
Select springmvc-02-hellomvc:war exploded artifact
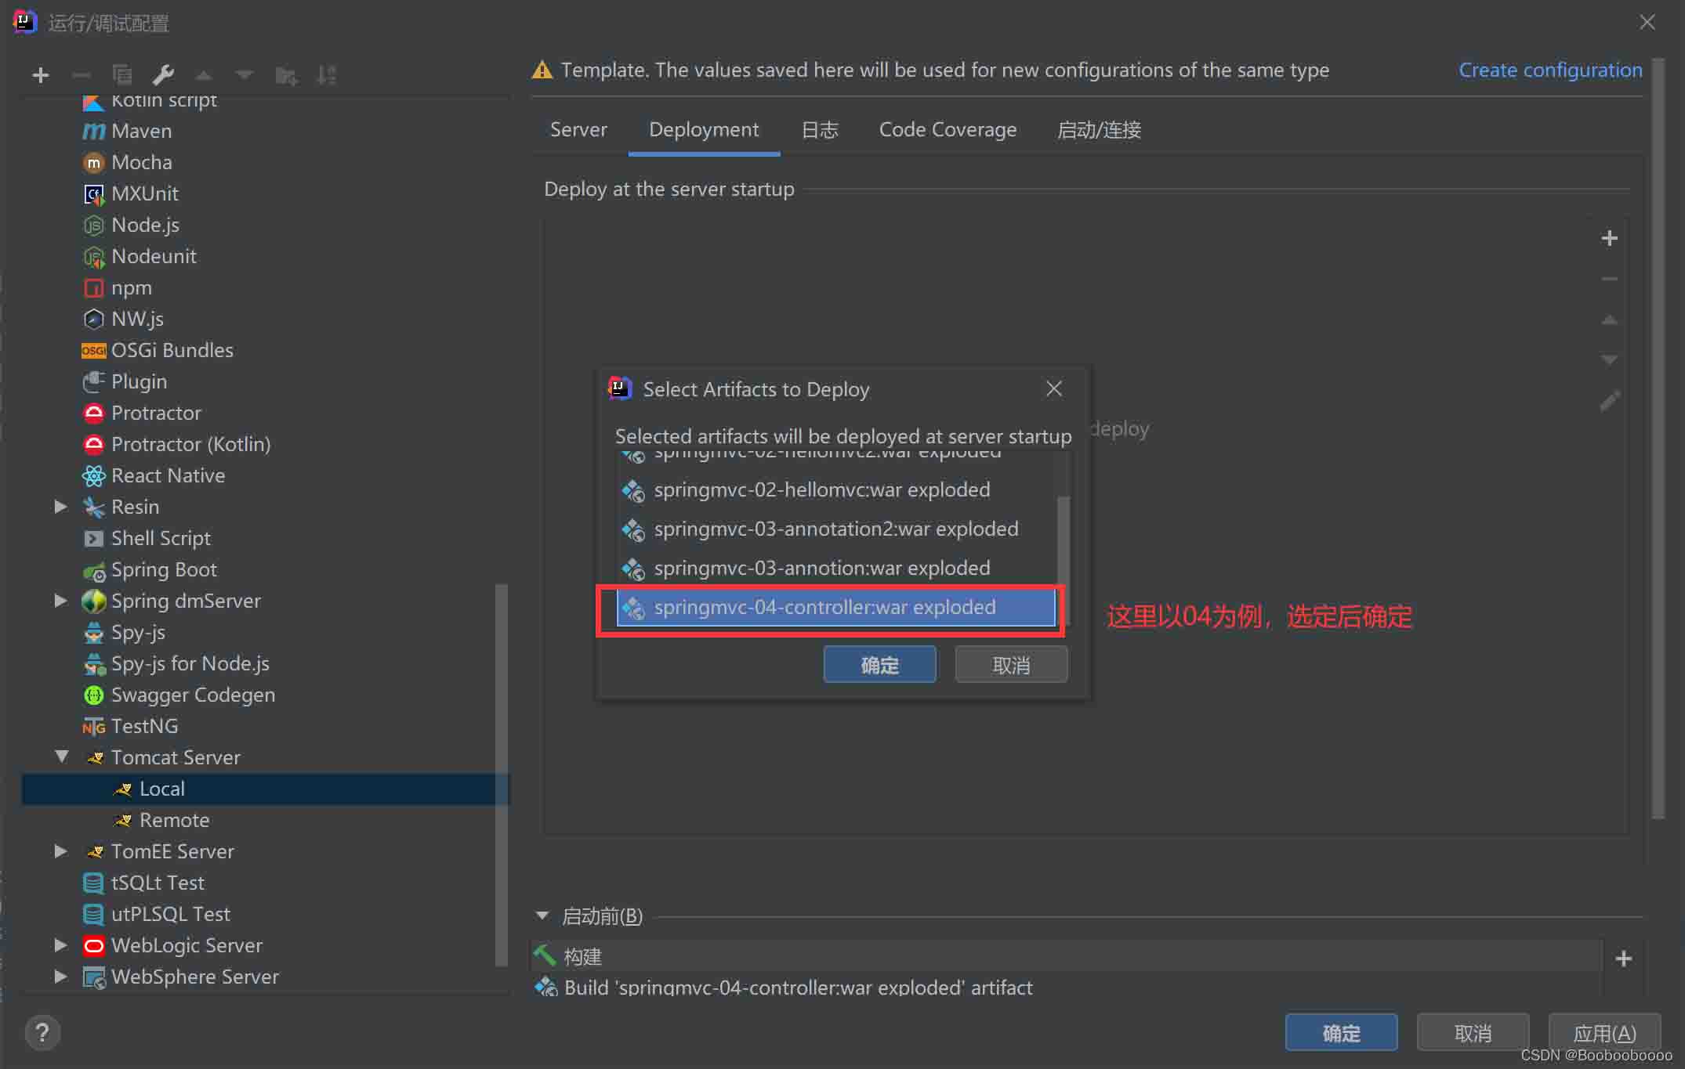(836, 490)
